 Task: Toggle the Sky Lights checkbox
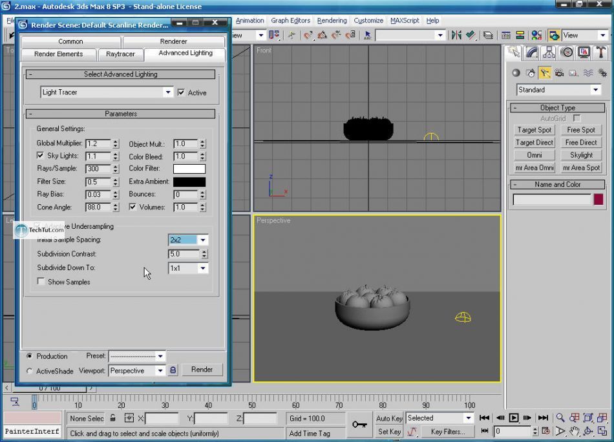40,155
